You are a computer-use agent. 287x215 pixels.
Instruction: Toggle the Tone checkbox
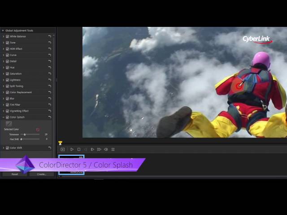(7, 43)
